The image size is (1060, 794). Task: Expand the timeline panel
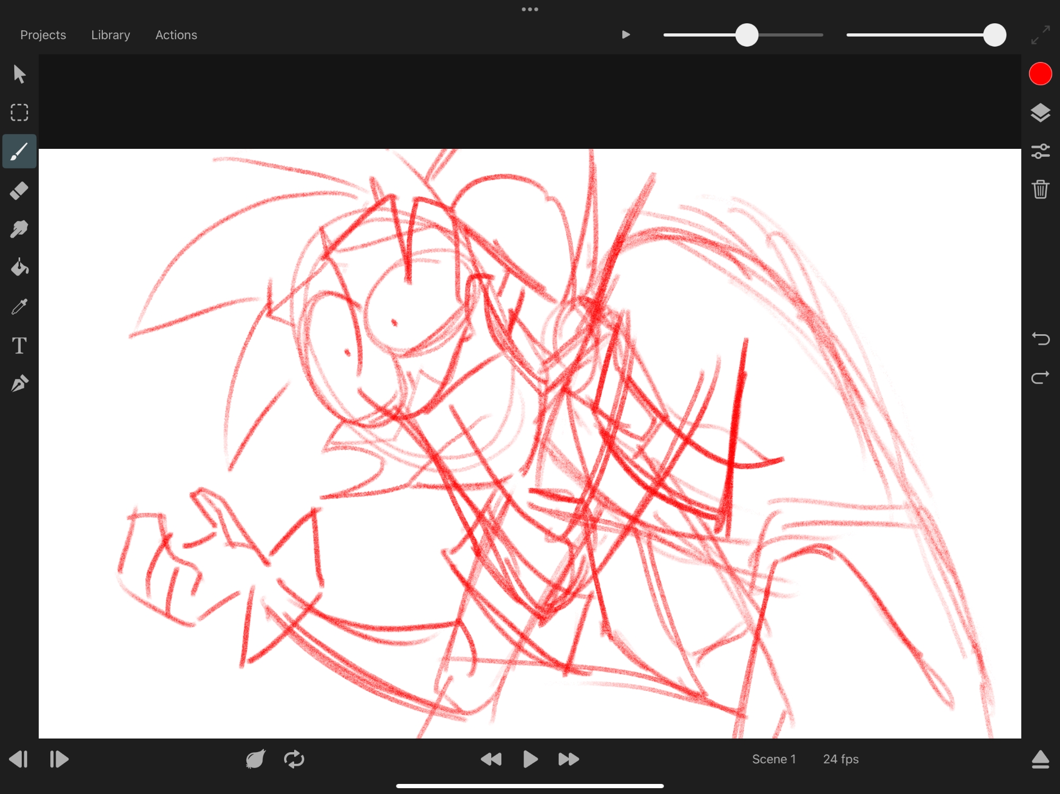click(1040, 759)
